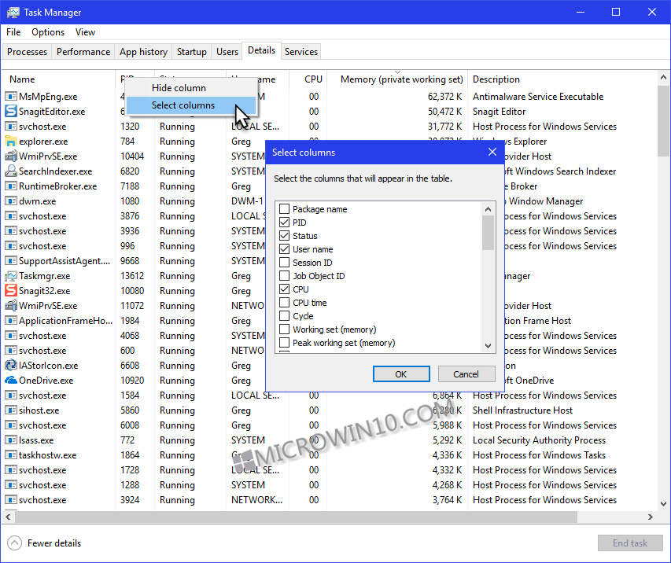This screenshot has width=671, height=563.
Task: Switch to the Services tab
Action: click(x=301, y=52)
